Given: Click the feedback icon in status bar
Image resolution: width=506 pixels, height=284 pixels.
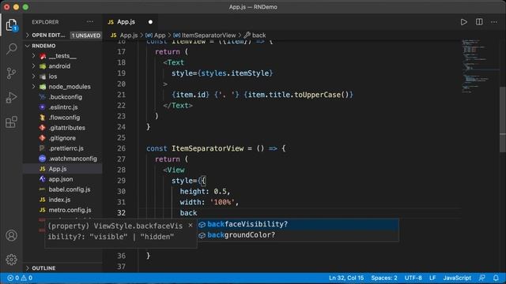Looking at the screenshot, I should coord(482,278).
